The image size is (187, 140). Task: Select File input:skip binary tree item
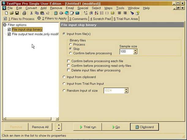tap(27, 30)
